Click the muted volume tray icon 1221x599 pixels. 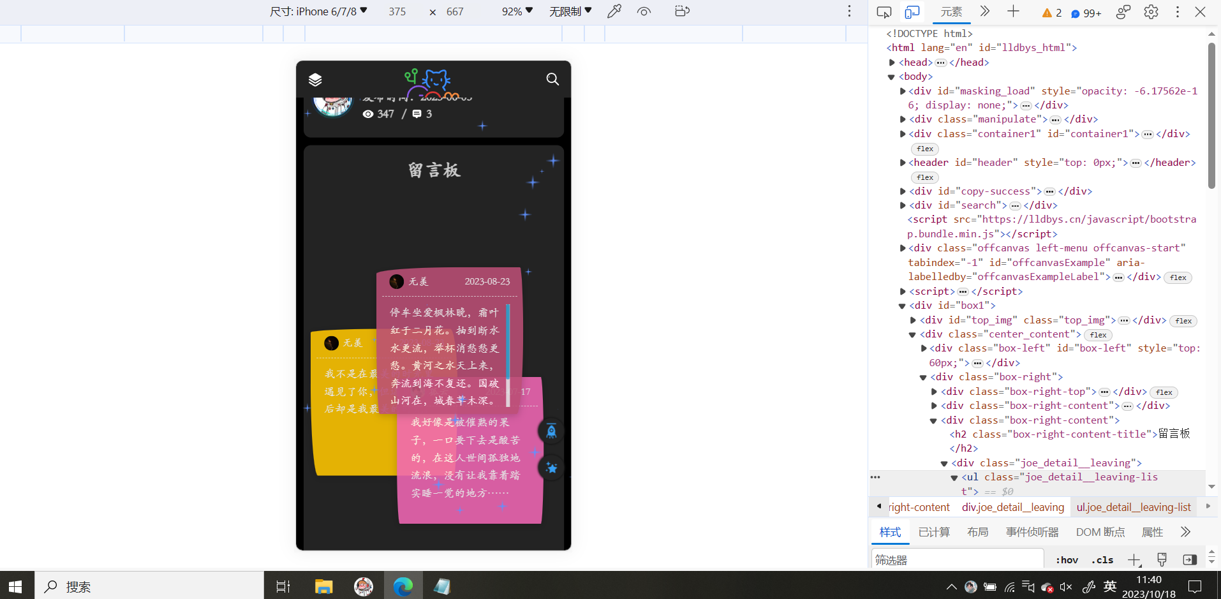(x=1066, y=587)
